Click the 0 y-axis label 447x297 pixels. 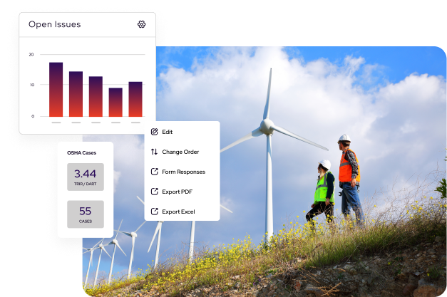(x=33, y=116)
